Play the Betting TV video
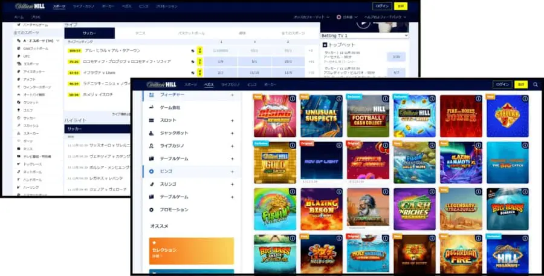Viewport: 544px width, 276px height. [x=364, y=24]
